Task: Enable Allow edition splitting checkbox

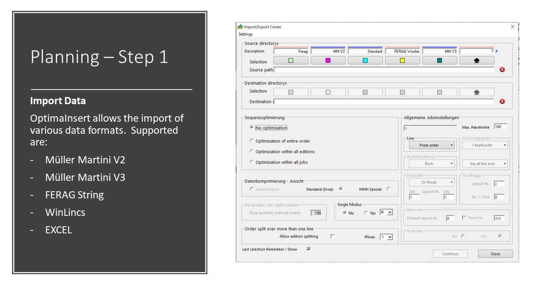Action: (x=332, y=236)
